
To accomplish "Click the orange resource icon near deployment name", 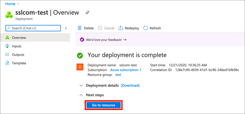I will tap(80, 67).
